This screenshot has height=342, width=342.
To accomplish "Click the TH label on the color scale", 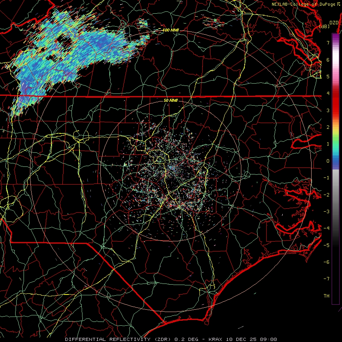I will pos(326,296).
